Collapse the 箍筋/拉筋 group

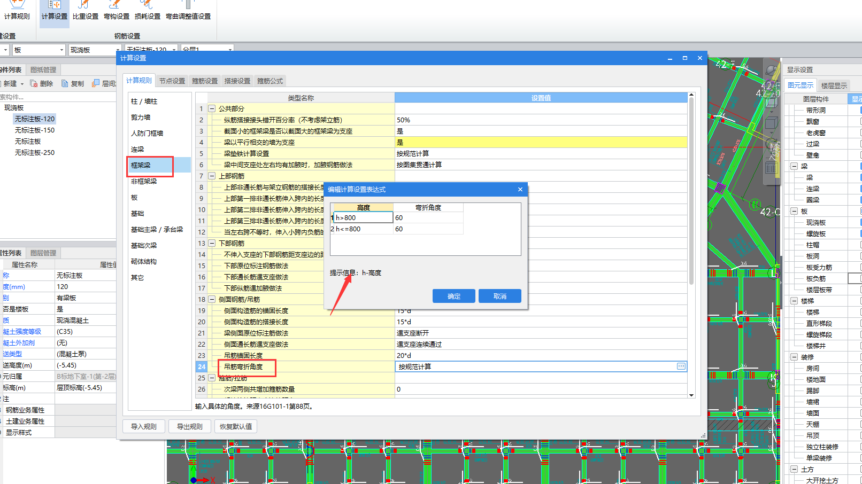212,378
